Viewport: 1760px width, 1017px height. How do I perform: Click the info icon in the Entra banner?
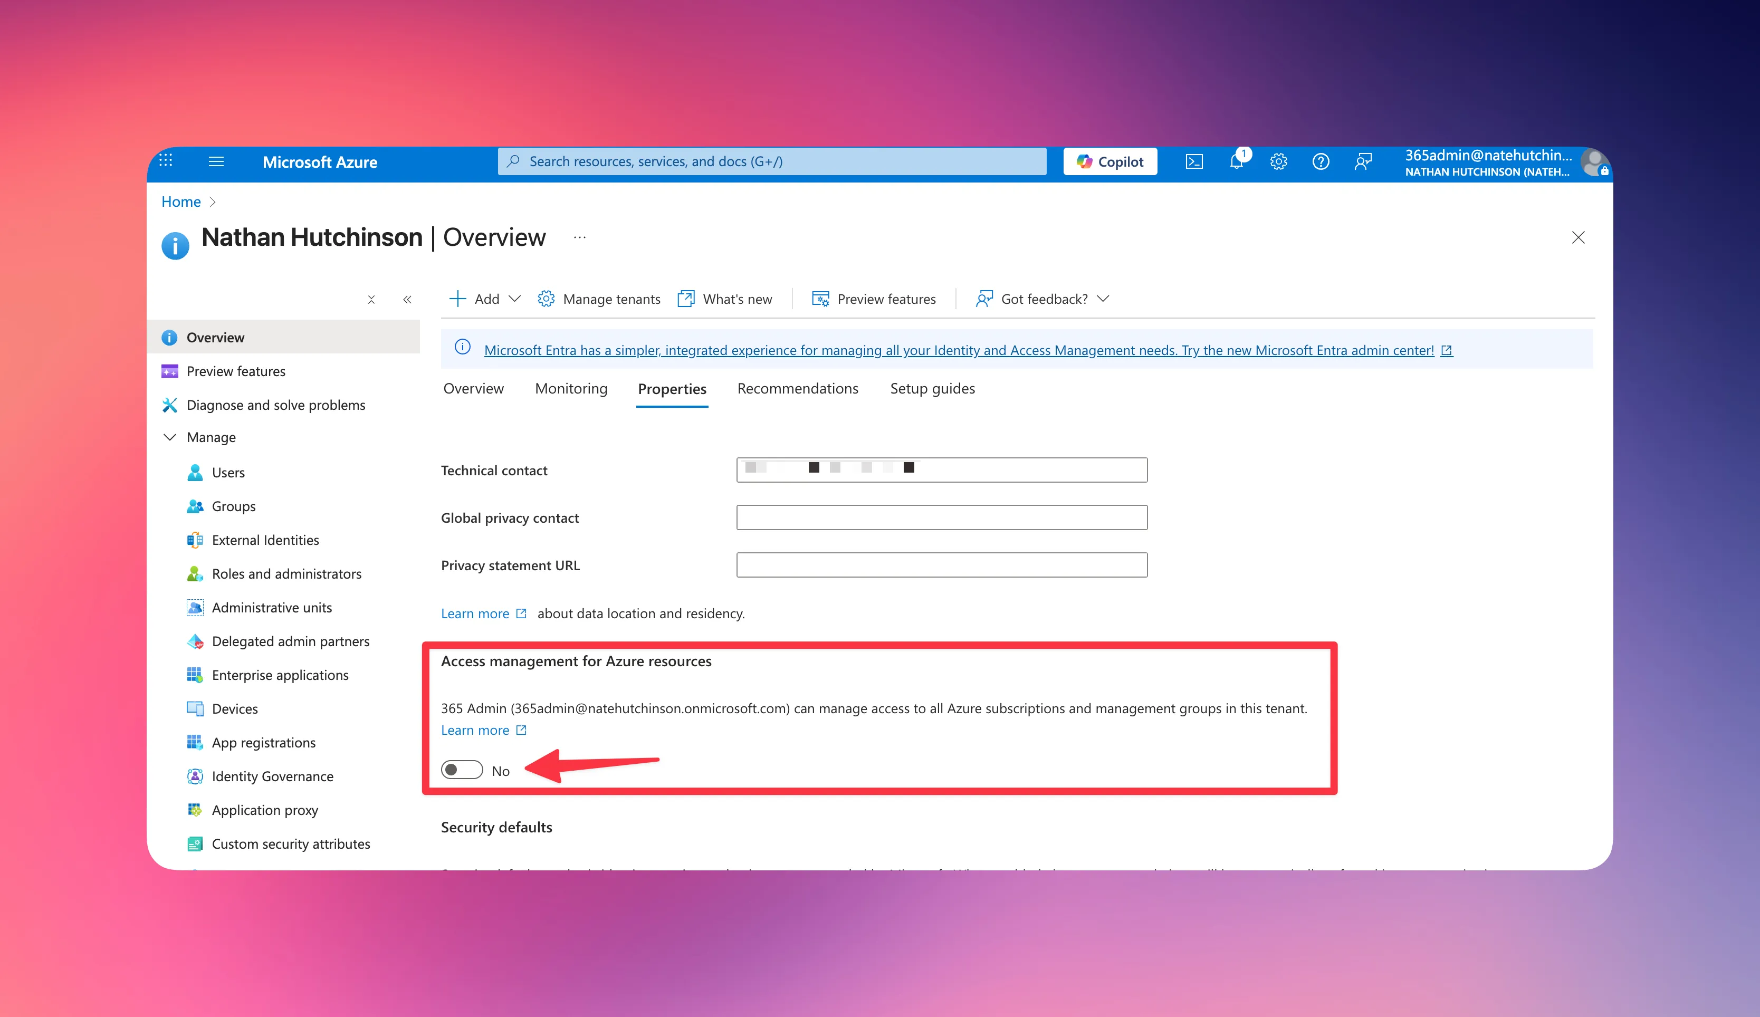[x=462, y=347]
